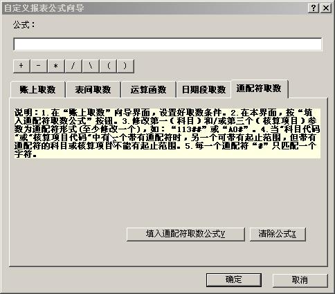Focus the 公式 input field
Viewport: 335px width, 294px height.
pyautogui.click(x=167, y=44)
